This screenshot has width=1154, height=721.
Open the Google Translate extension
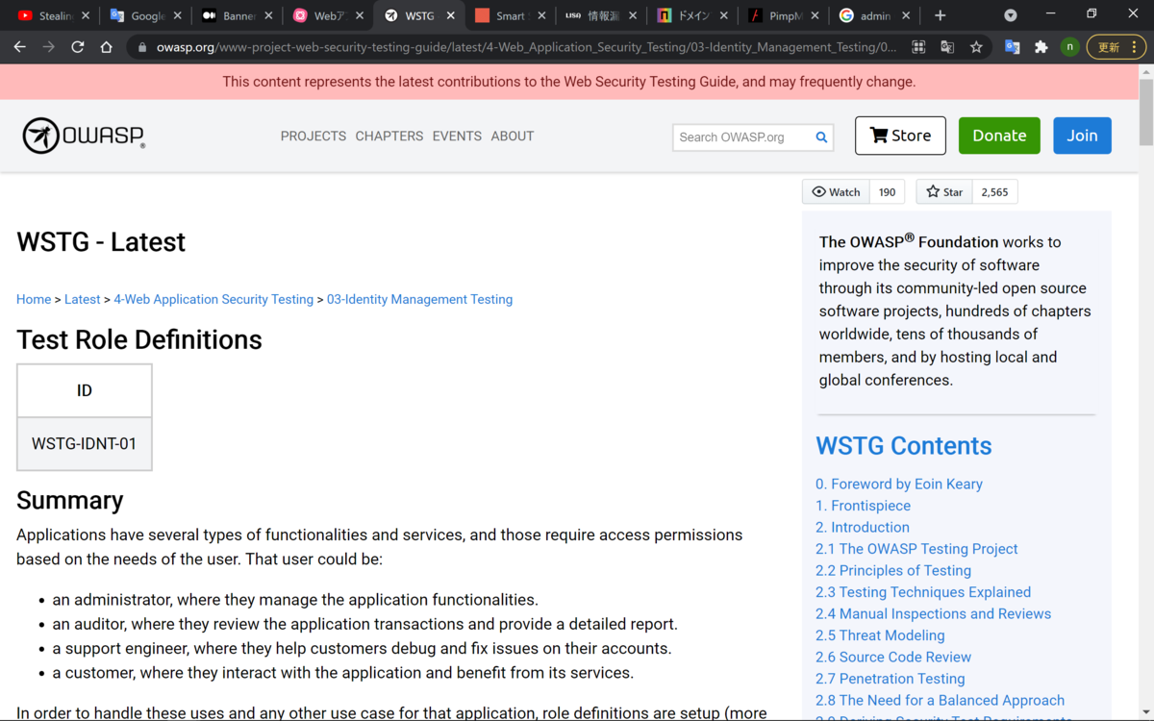(x=1013, y=46)
